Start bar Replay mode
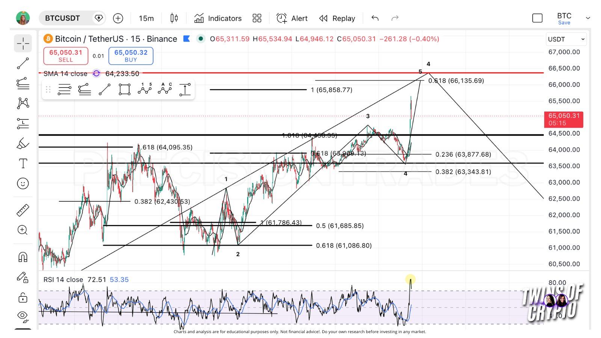Image resolution: width=601 pixels, height=338 pixels. point(337,18)
